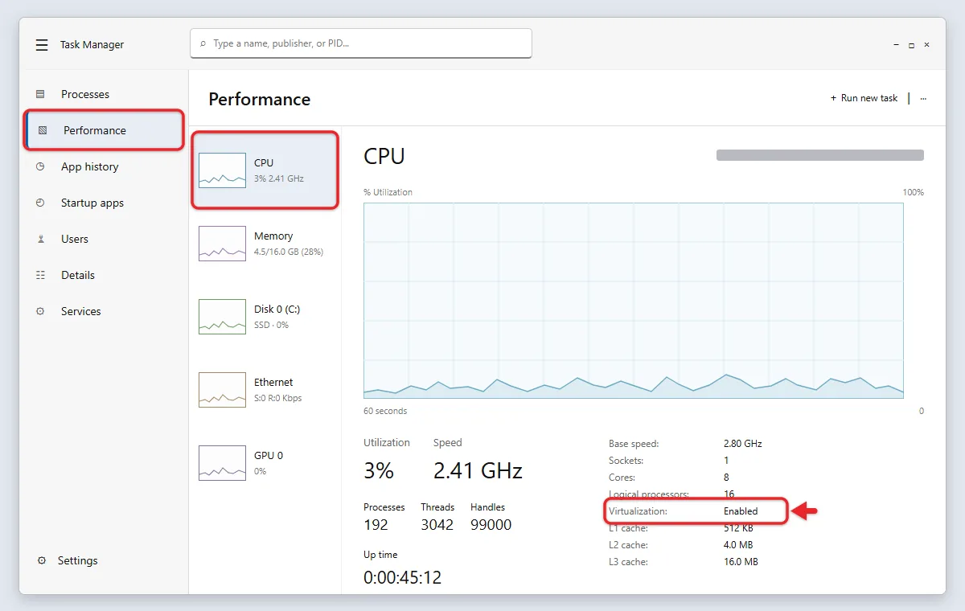Click the Settings gear icon
Screen dimensions: 965x611
(42, 560)
